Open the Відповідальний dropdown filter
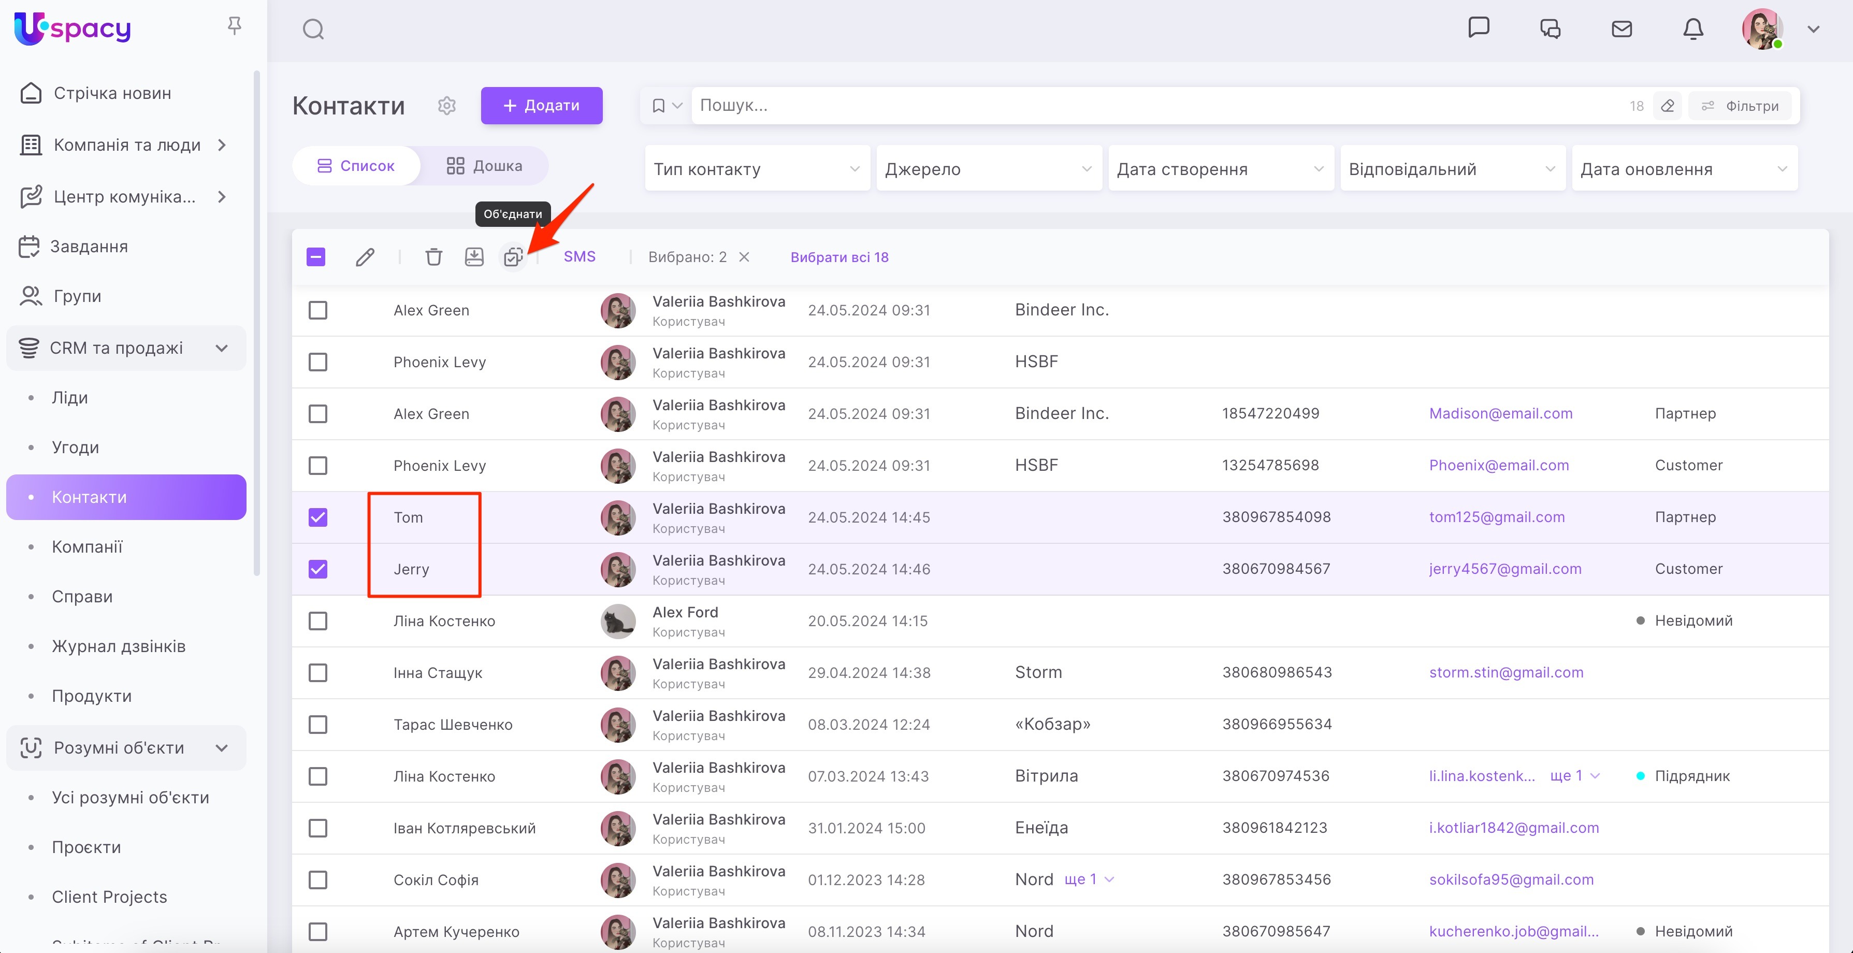1853x953 pixels. [x=1452, y=169]
